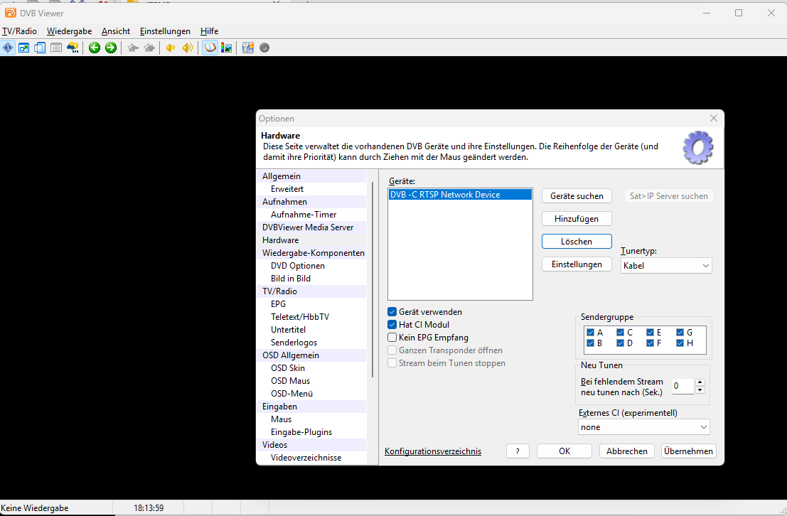The image size is (787, 516).
Task: Click the volume up speaker icon
Action: (x=187, y=48)
